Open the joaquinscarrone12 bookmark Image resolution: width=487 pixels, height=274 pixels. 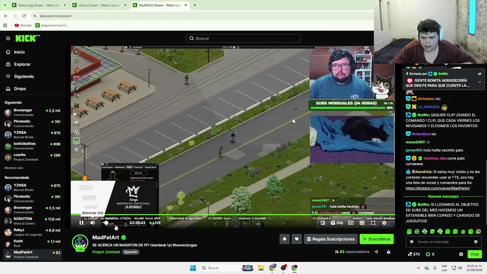pos(52,25)
